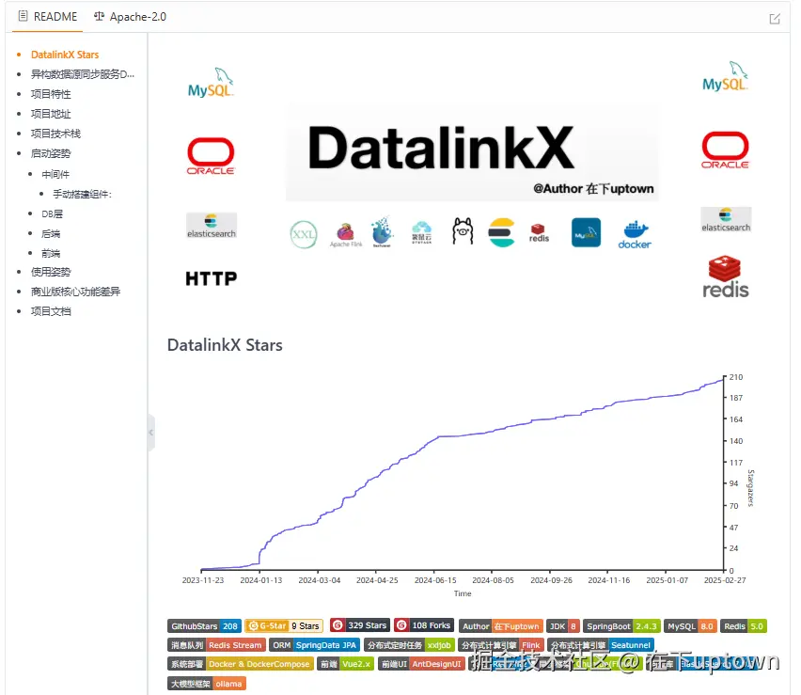Jump to DatalinkX Stars outline entry
801x695 pixels.
point(65,55)
